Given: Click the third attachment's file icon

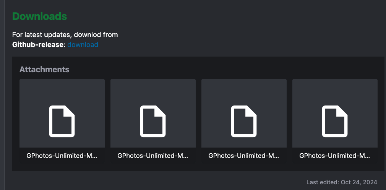Looking at the screenshot, I should (244, 121).
